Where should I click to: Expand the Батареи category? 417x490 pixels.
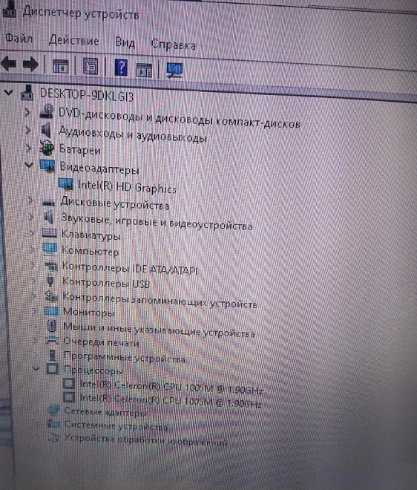[x=29, y=148]
